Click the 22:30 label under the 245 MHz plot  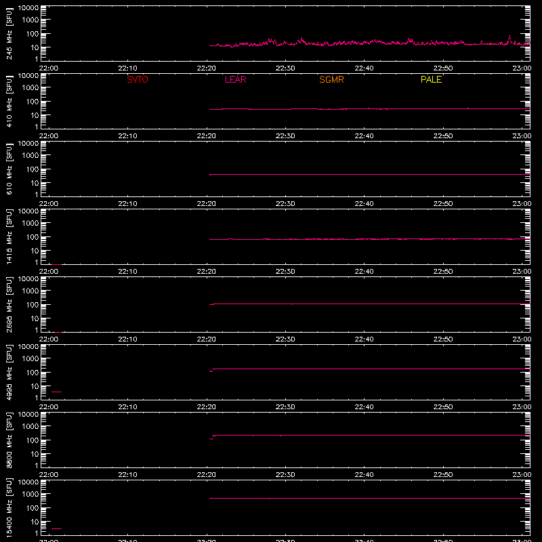[x=285, y=68]
